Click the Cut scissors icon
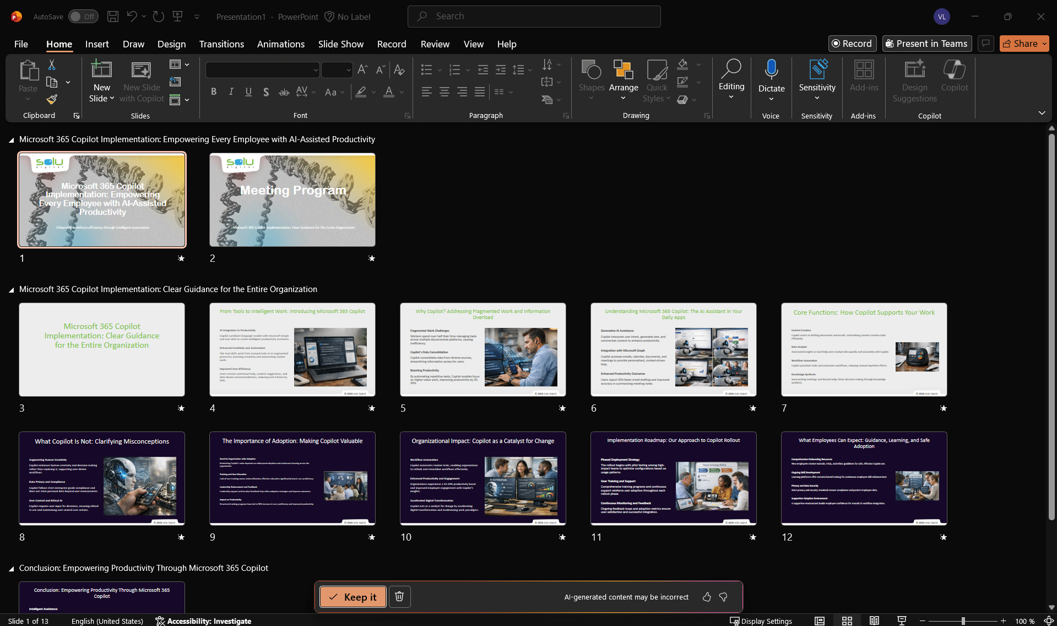Screen dimensions: 1057x626 [x=52, y=65]
